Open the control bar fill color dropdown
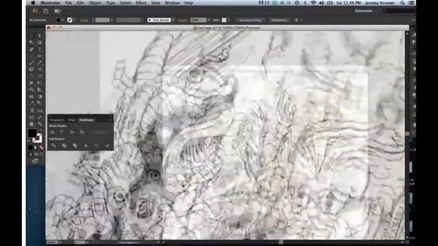The image size is (438, 246). pos(62,20)
